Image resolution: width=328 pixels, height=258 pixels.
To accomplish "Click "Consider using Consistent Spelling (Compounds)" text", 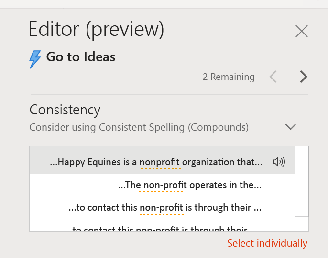I will point(139,127).
